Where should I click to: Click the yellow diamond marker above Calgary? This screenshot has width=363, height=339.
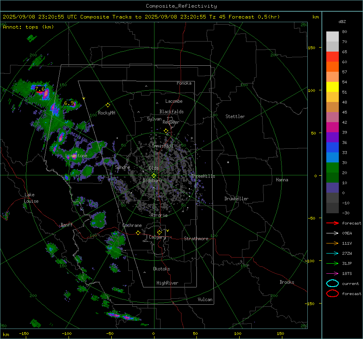[x=159, y=232]
